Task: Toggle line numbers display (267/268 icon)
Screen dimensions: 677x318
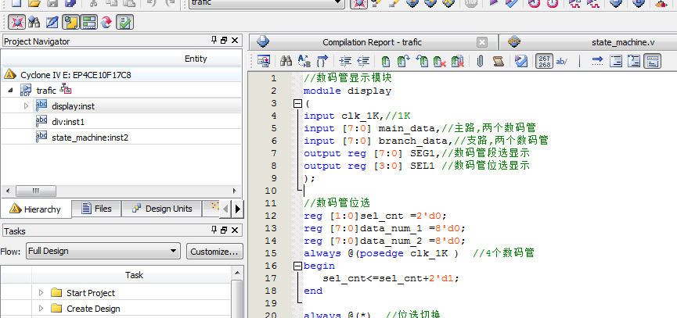Action: click(545, 61)
